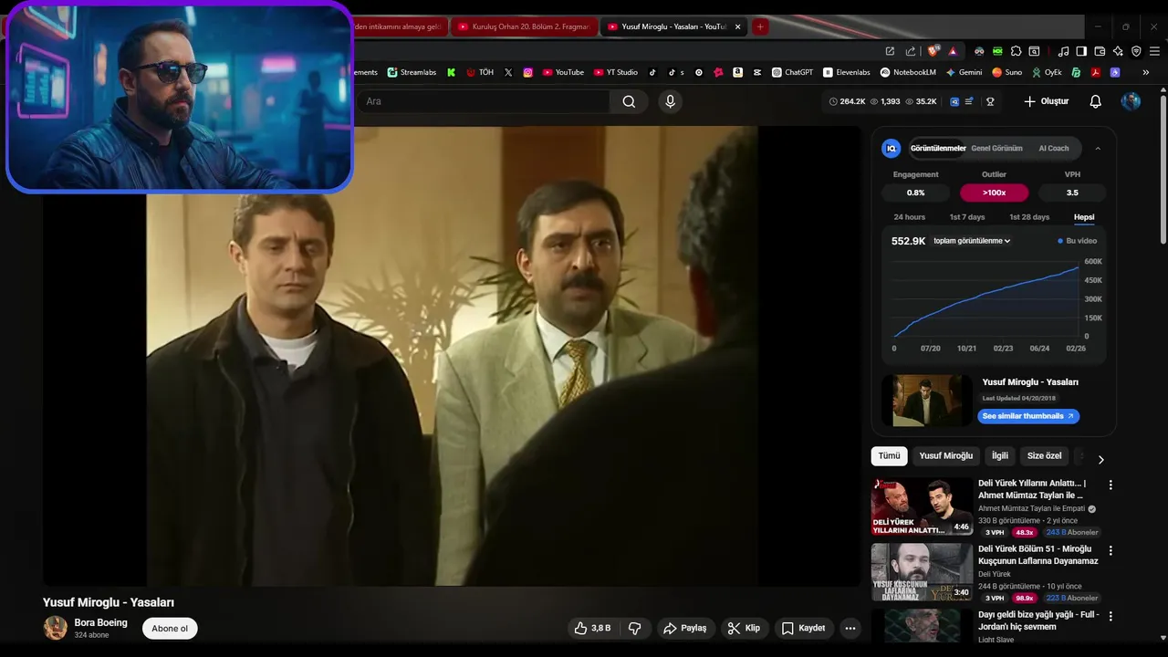Open browser hamburger main menu
The width and height of the screenshot is (1168, 657).
[x=1154, y=51]
